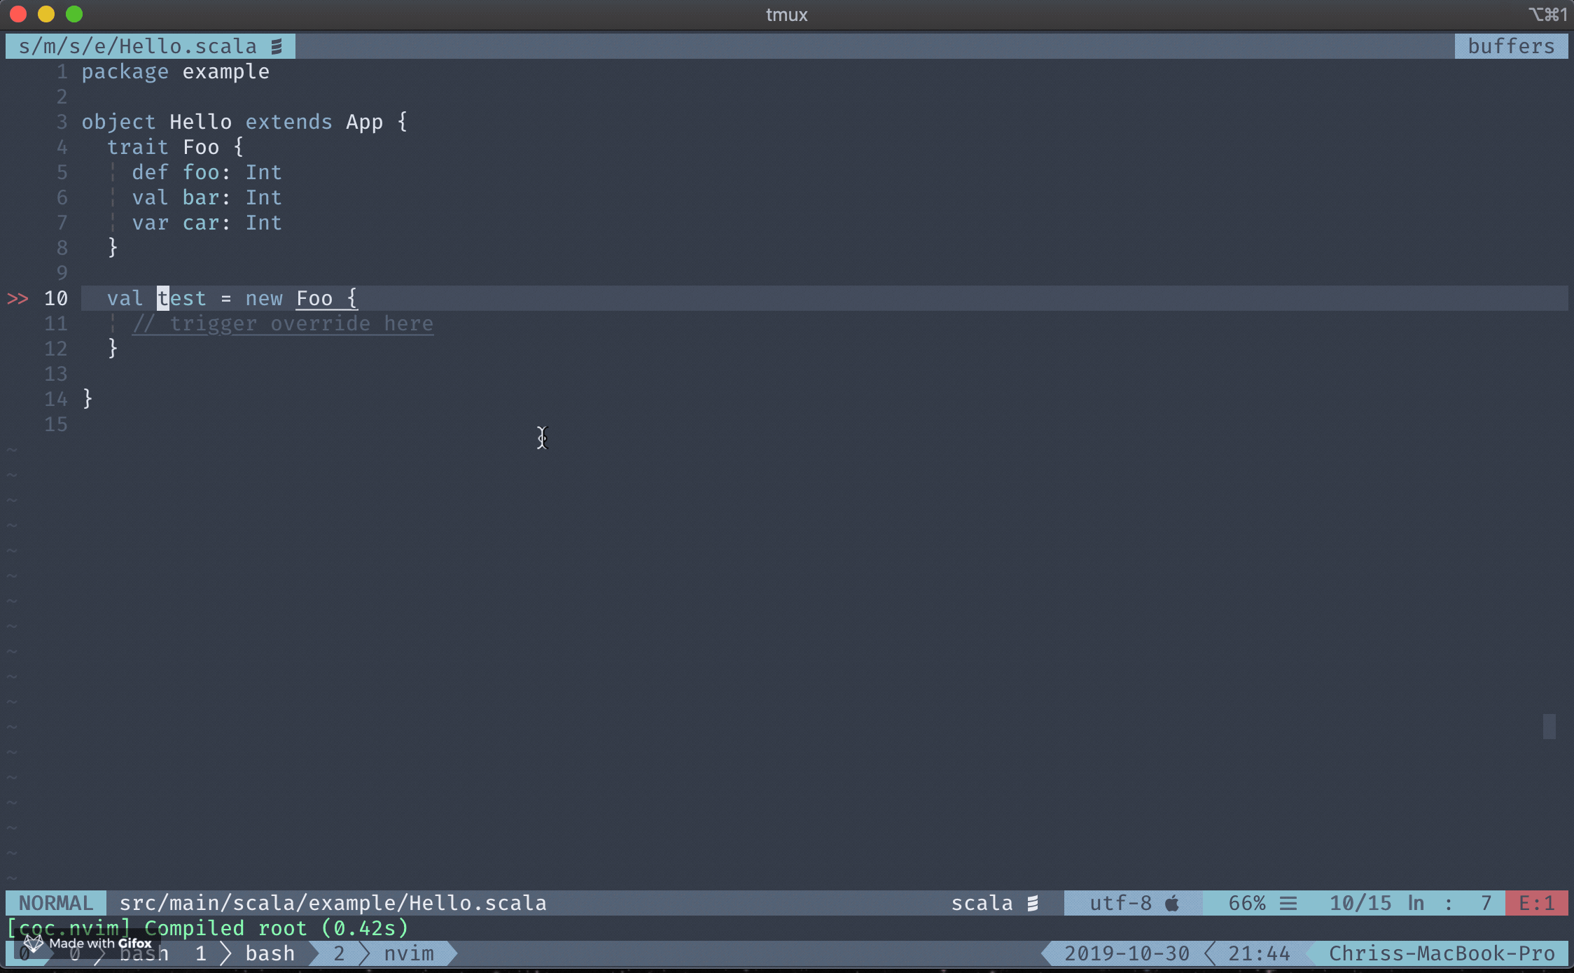Click the Hello object name on line 3
Viewport: 1574px width, 973px height.
[201, 122]
